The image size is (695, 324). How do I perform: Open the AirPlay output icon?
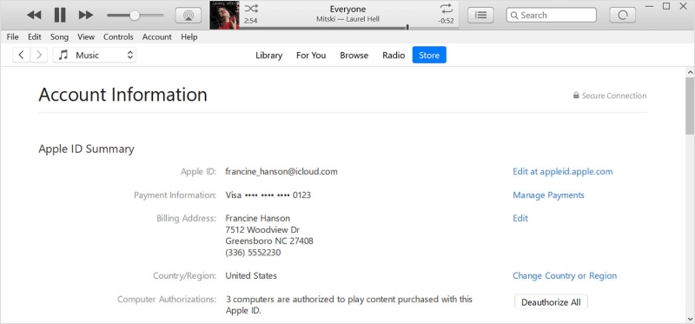point(189,15)
